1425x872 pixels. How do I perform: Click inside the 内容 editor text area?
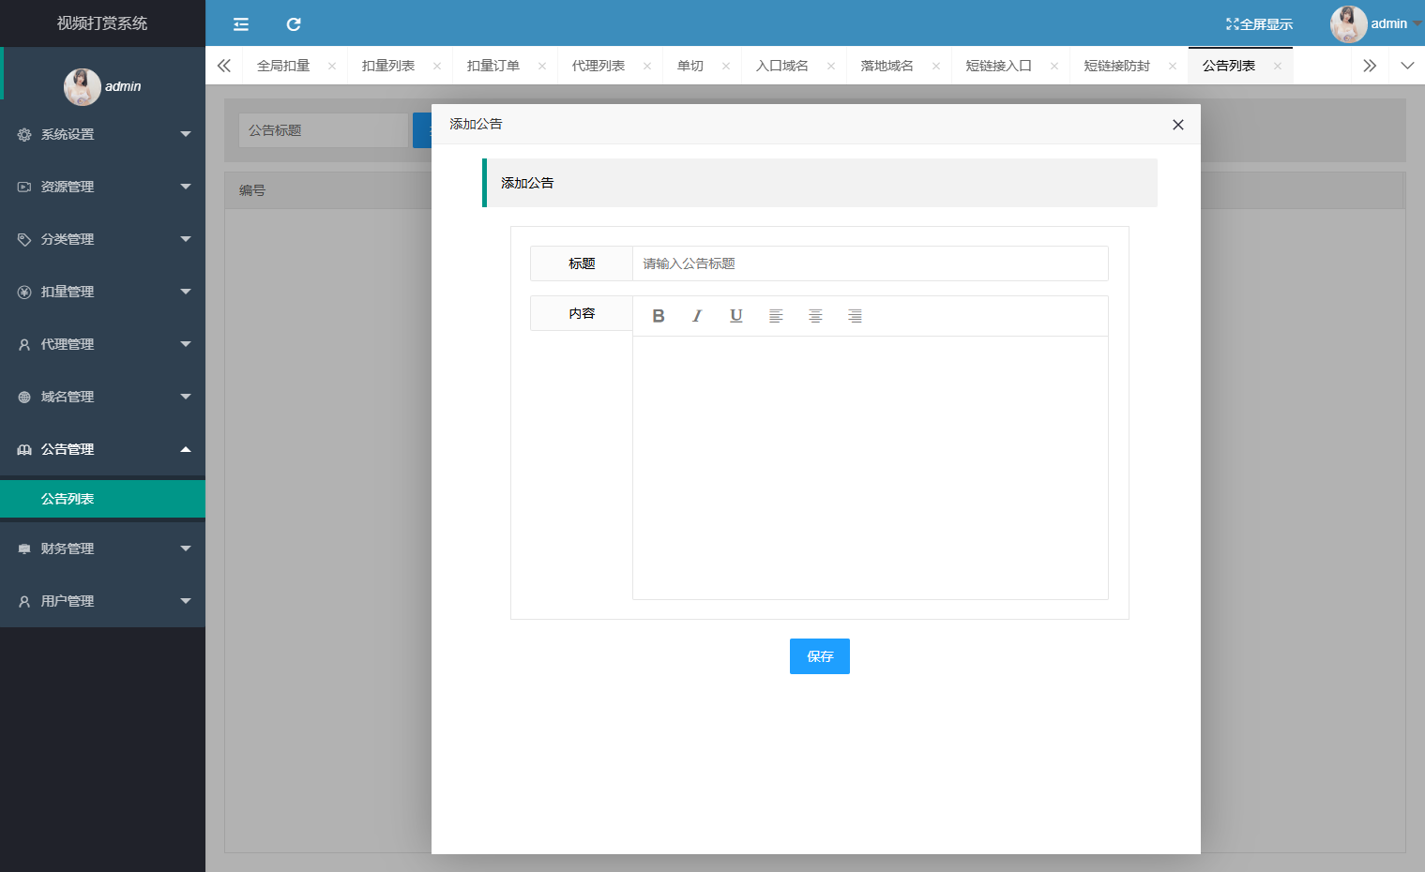coord(871,467)
